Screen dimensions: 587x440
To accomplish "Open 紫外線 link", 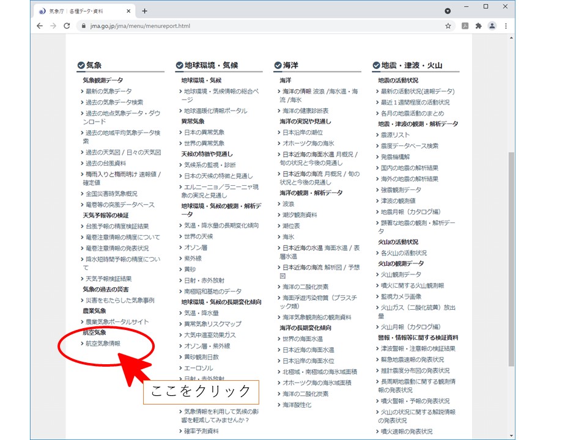I will 193,258.
